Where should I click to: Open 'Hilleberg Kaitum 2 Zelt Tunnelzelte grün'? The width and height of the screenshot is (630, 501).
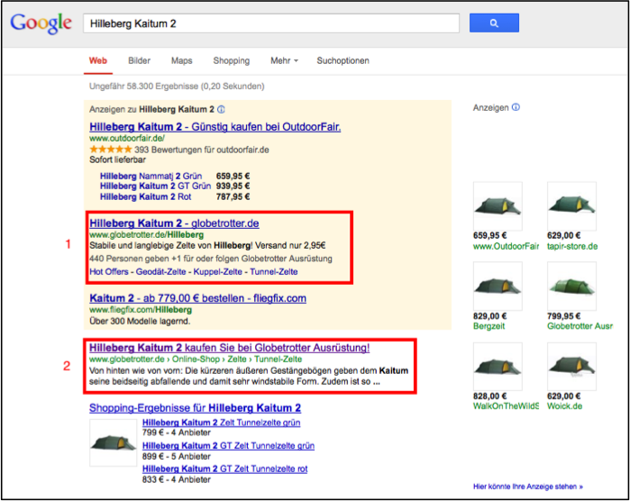pos(222,423)
